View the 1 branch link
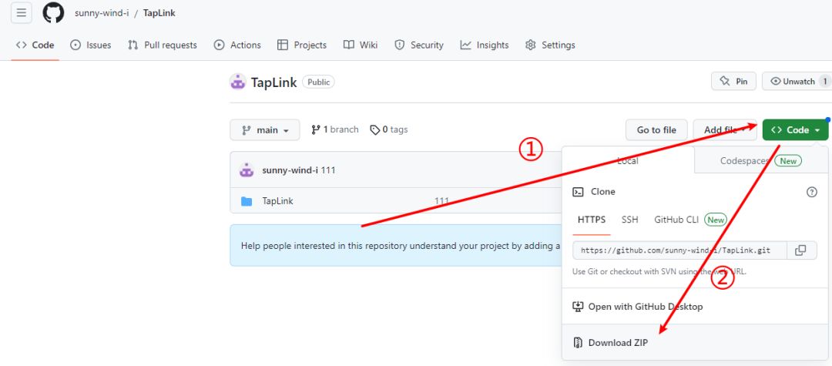This screenshot has width=832, height=366. coord(335,129)
